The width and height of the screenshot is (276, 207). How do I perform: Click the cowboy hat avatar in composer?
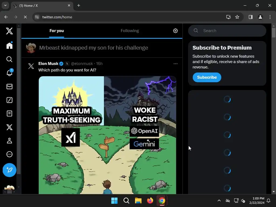point(31,48)
